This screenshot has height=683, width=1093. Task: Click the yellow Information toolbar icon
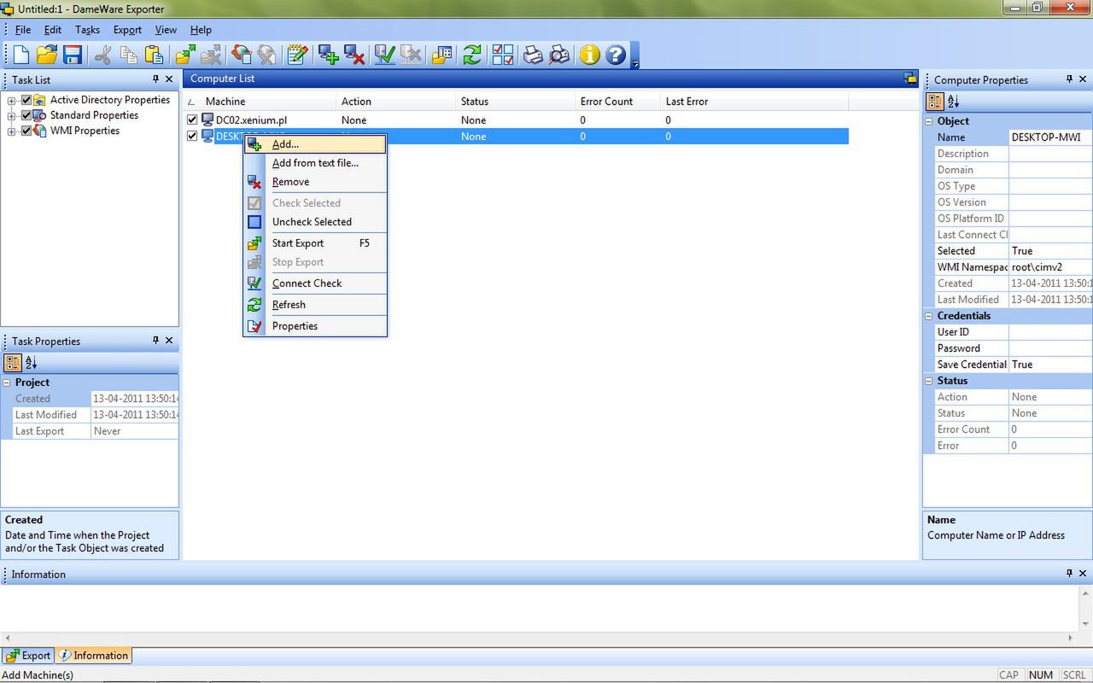pyautogui.click(x=589, y=55)
